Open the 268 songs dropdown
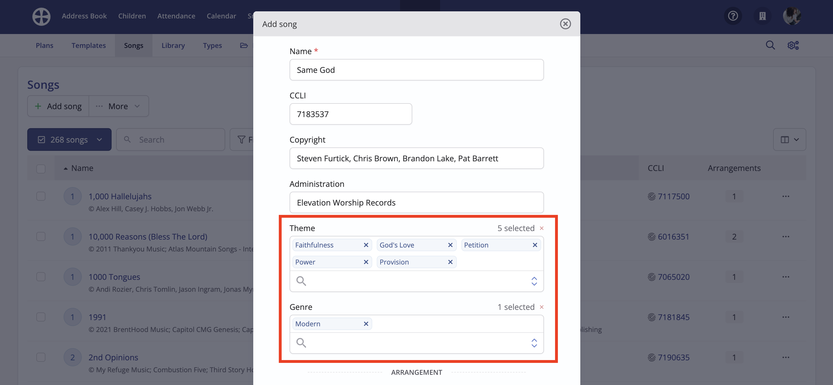Image resolution: width=833 pixels, height=385 pixels. coord(69,139)
